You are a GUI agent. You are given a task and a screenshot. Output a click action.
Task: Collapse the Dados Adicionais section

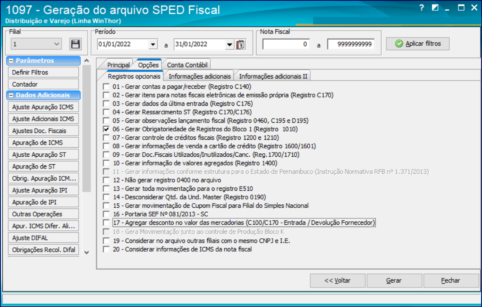click(x=11, y=95)
